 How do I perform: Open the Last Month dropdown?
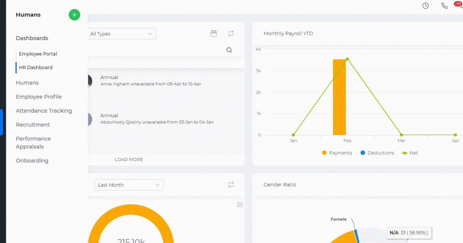pos(129,185)
